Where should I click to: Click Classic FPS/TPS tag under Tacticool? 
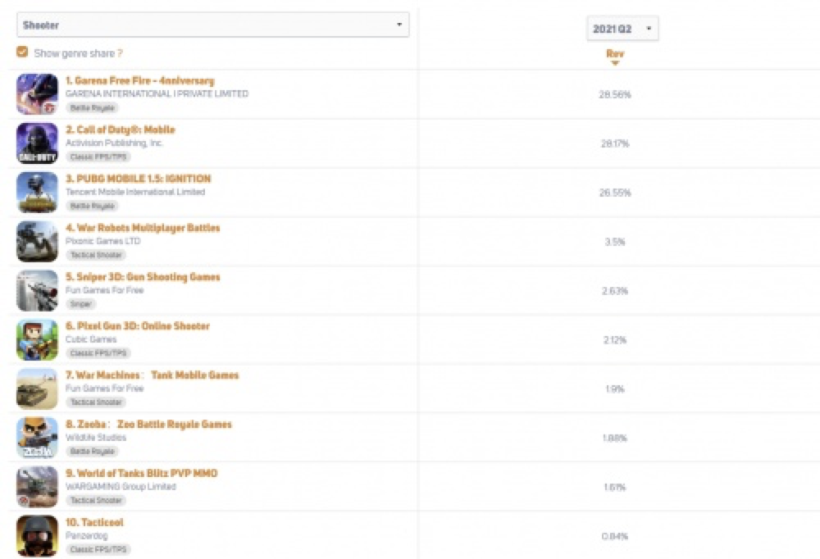pos(98,550)
